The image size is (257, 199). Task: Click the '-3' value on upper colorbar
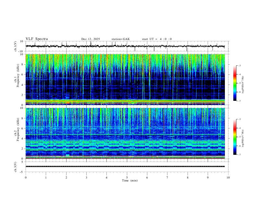[x=239, y=65]
